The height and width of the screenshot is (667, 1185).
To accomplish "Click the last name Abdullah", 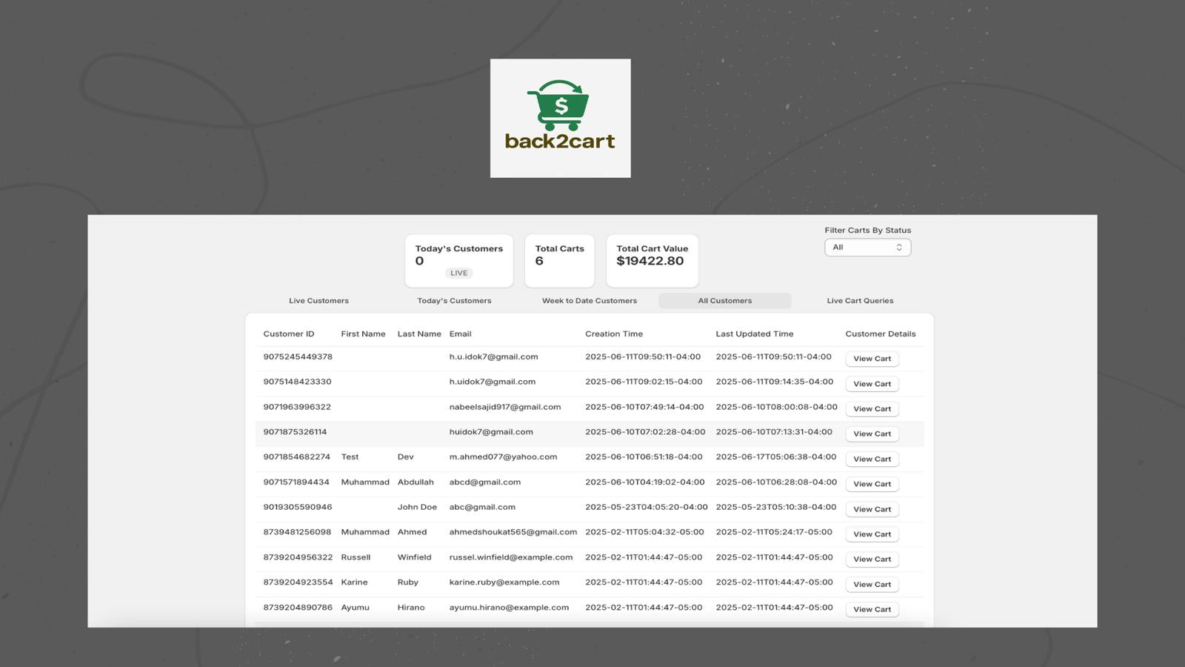I will pyautogui.click(x=415, y=482).
